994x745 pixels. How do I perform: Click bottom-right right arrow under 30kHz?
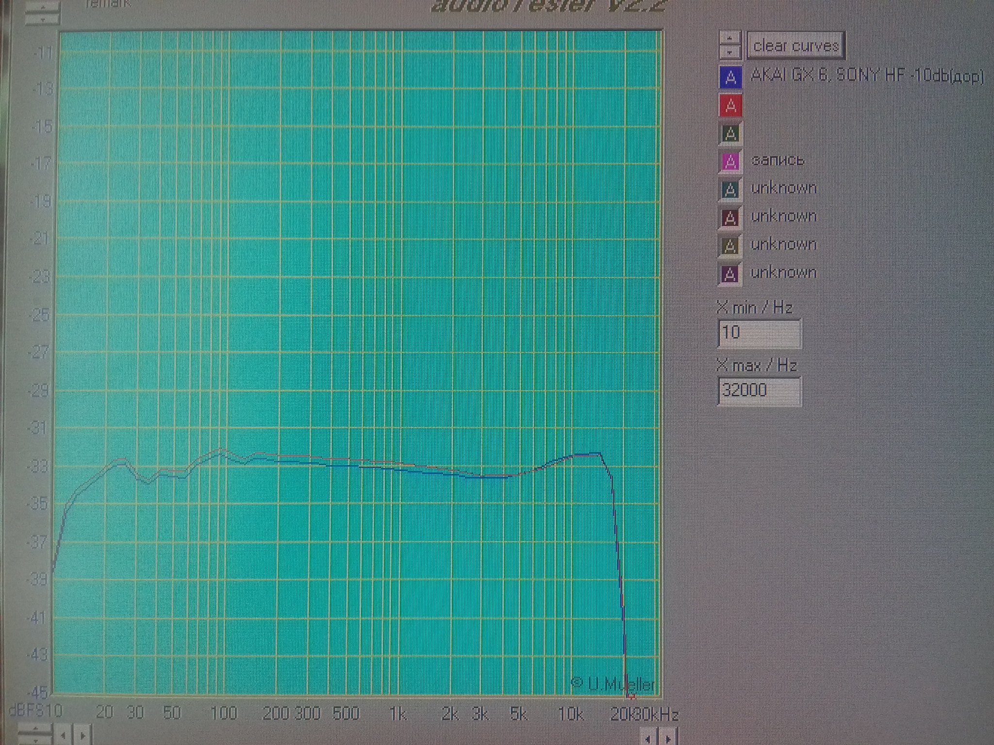pos(668,739)
